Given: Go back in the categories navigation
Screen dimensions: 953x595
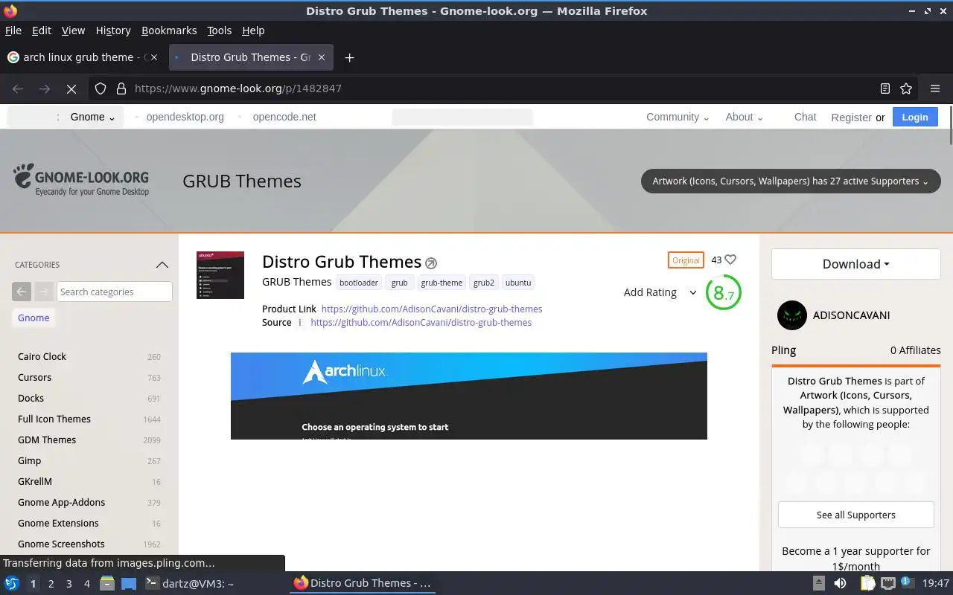Looking at the screenshot, I should pos(22,292).
